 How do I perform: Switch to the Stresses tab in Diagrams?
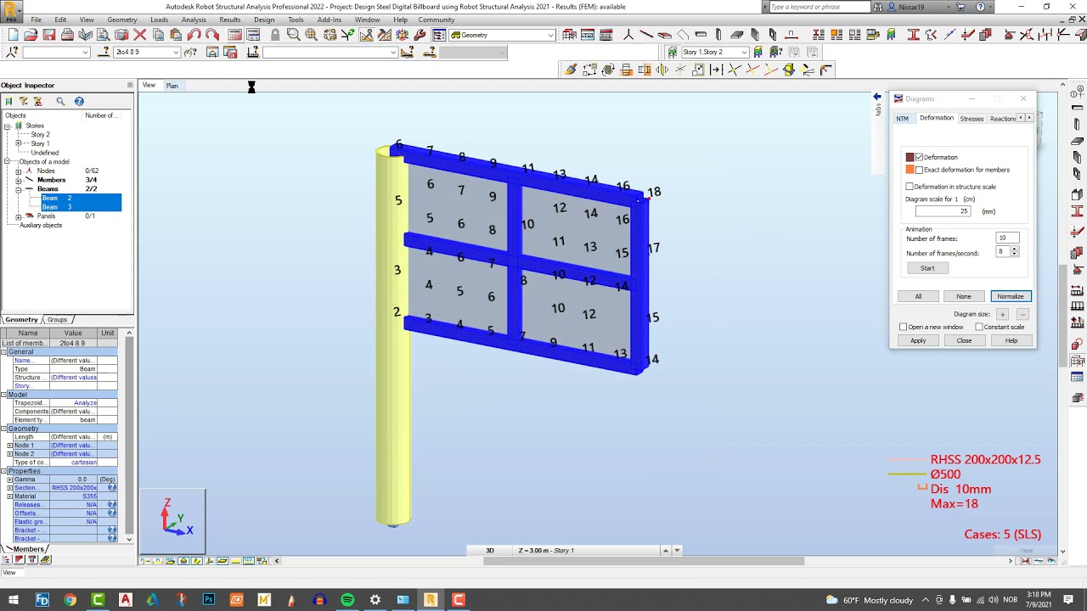[972, 119]
